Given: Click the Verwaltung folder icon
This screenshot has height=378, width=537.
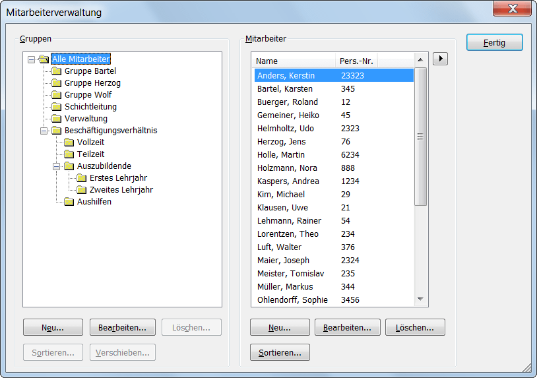Looking at the screenshot, I should pyautogui.click(x=56, y=119).
